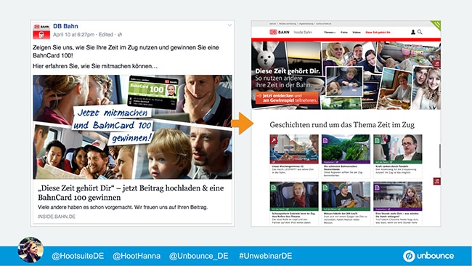The width and height of the screenshot is (472, 266).
Task: Open the red Diese Zeit gehört Dir nav item
Action: (x=378, y=32)
